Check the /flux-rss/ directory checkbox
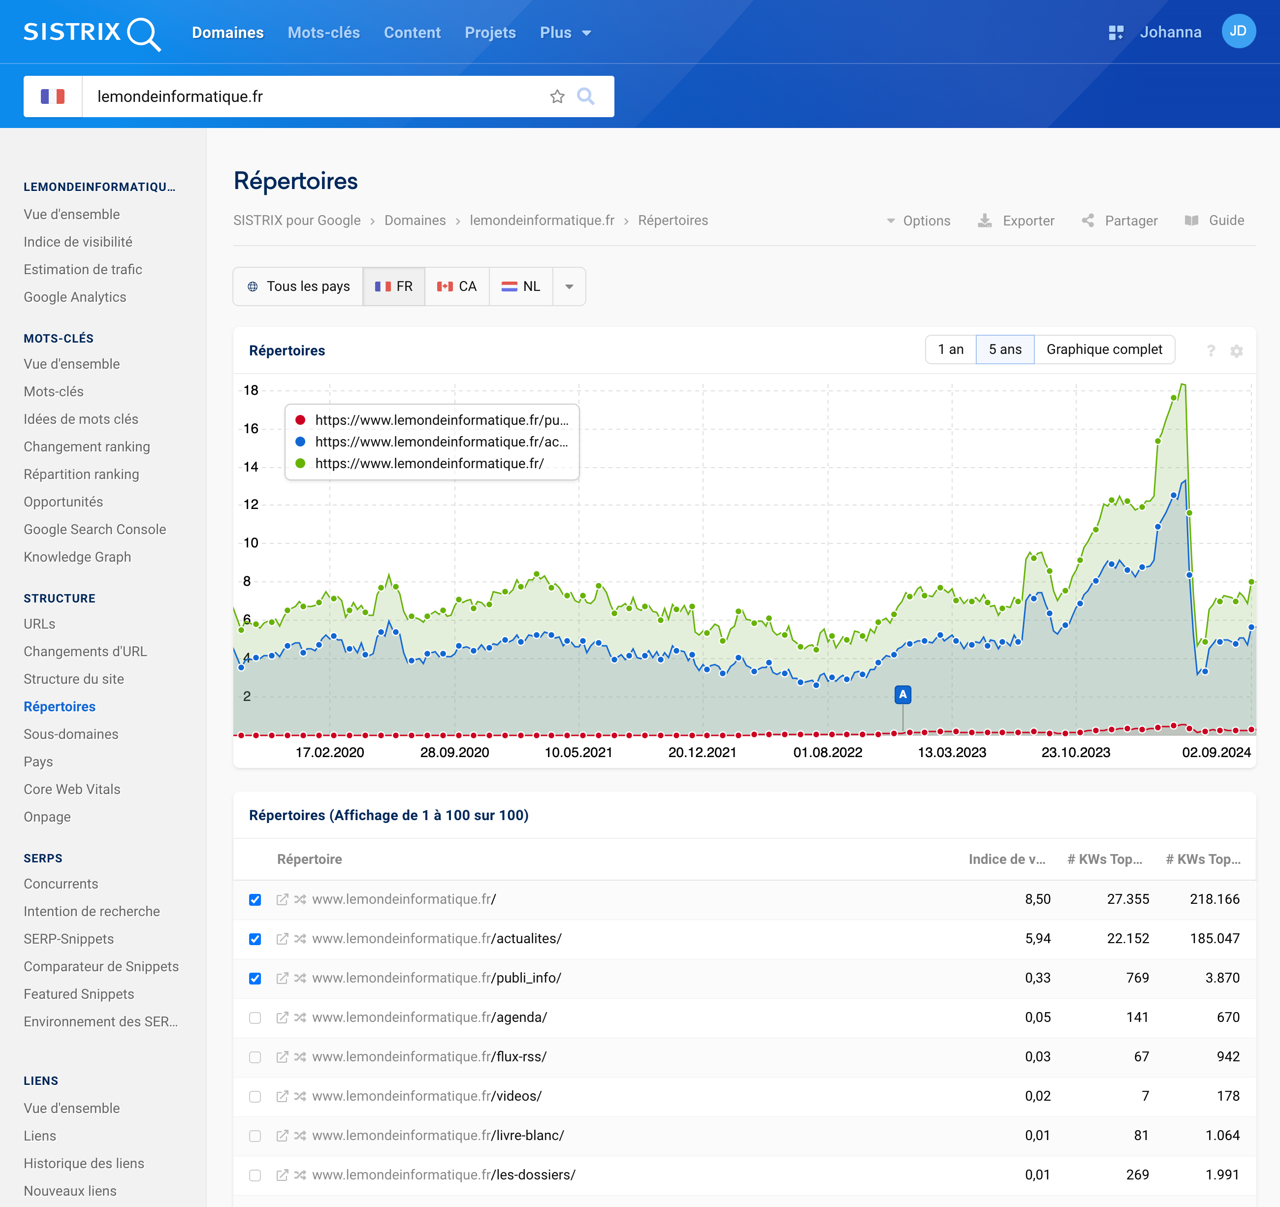Viewport: 1280px width, 1207px height. pyautogui.click(x=255, y=1056)
